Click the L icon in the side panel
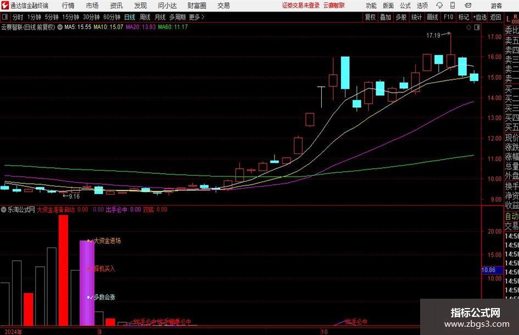Viewport: 519px width, 335px height. coord(508,19)
